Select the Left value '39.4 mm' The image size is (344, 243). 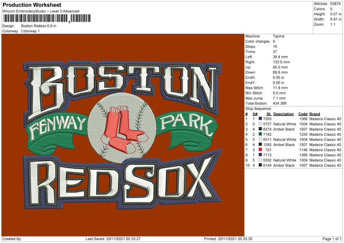point(280,57)
